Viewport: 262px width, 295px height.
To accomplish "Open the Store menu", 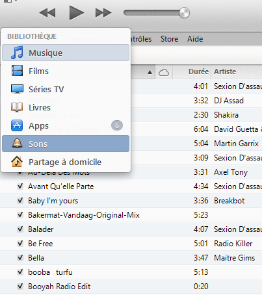I will 169,39.
